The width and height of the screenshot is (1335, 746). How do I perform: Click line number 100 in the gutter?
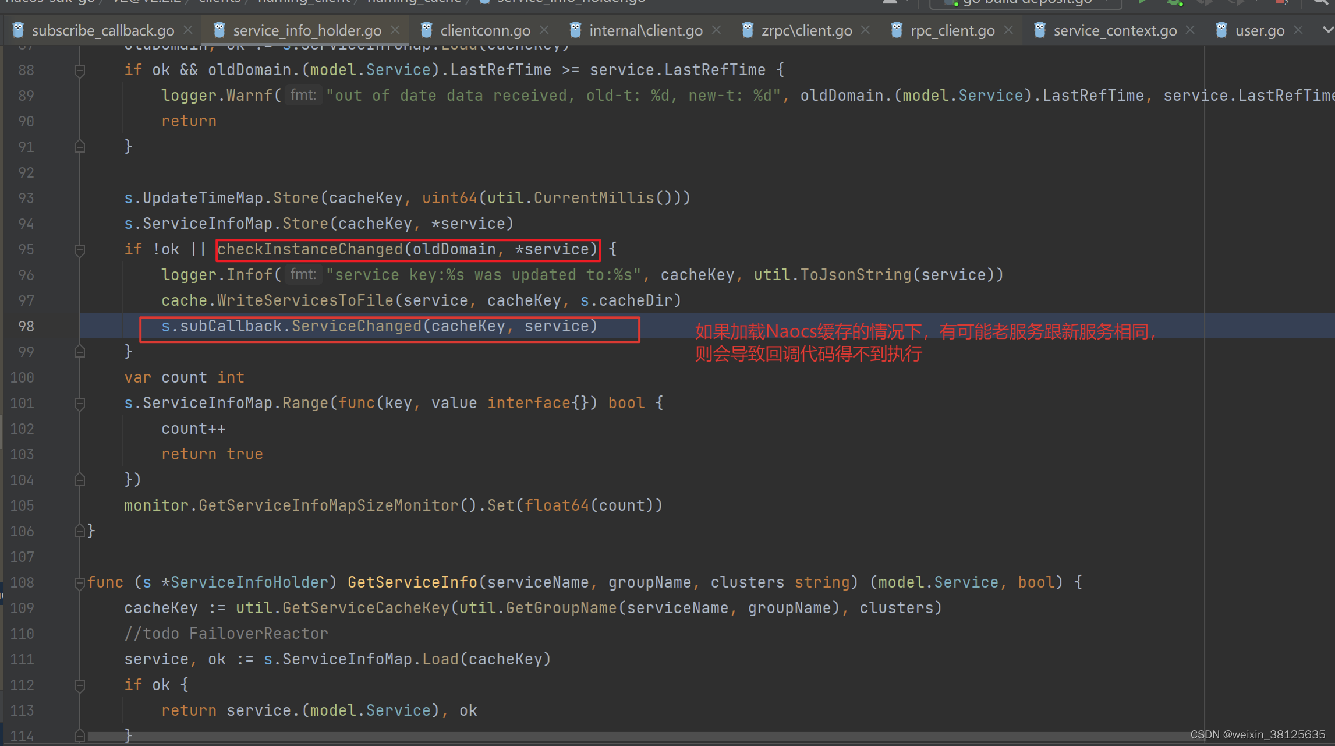click(x=22, y=377)
